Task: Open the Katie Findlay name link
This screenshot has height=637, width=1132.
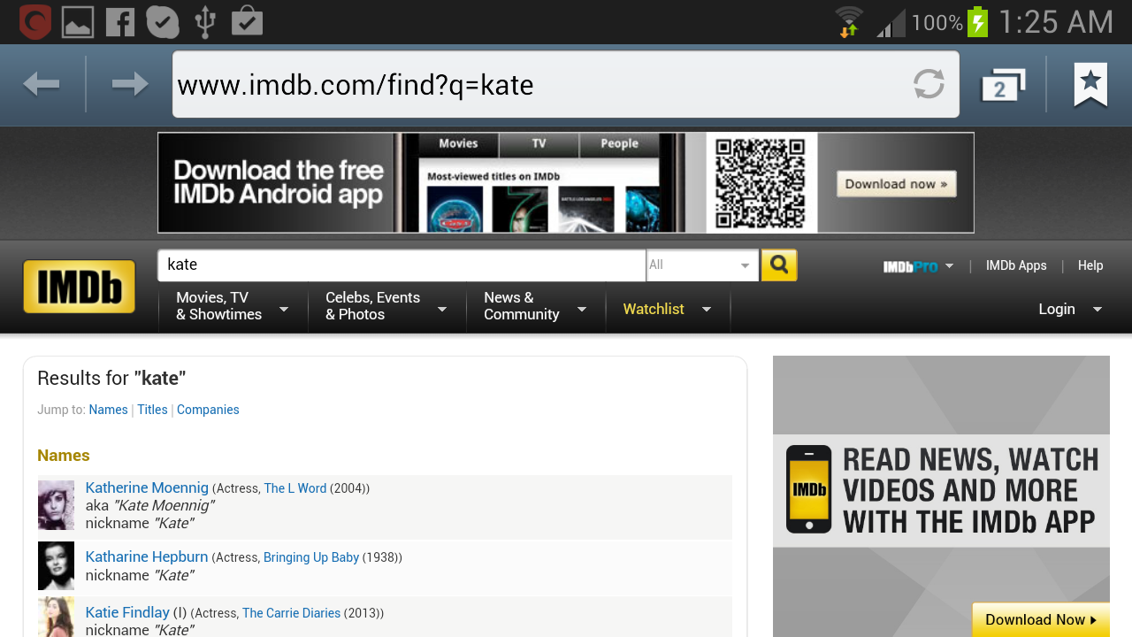Action: coord(127,612)
